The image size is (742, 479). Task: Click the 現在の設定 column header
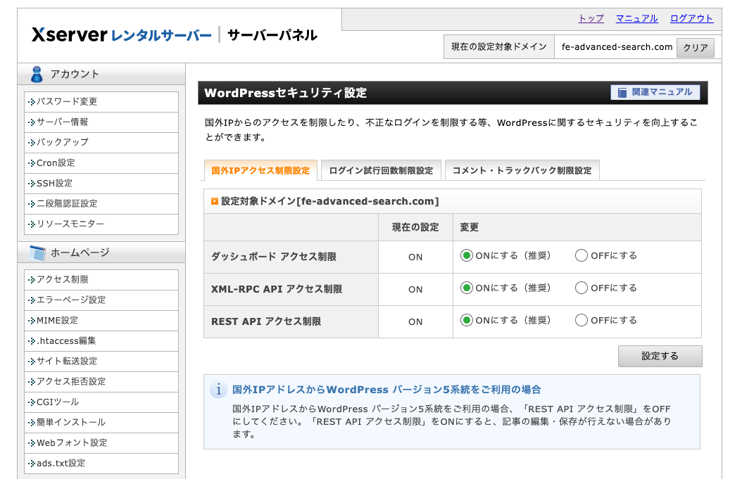click(415, 227)
